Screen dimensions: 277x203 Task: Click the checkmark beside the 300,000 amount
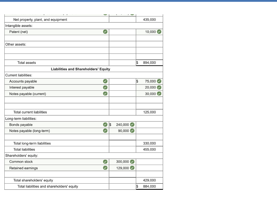click(x=132, y=161)
